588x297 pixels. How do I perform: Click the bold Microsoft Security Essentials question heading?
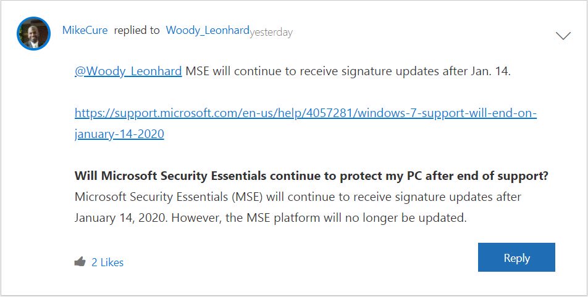click(311, 176)
